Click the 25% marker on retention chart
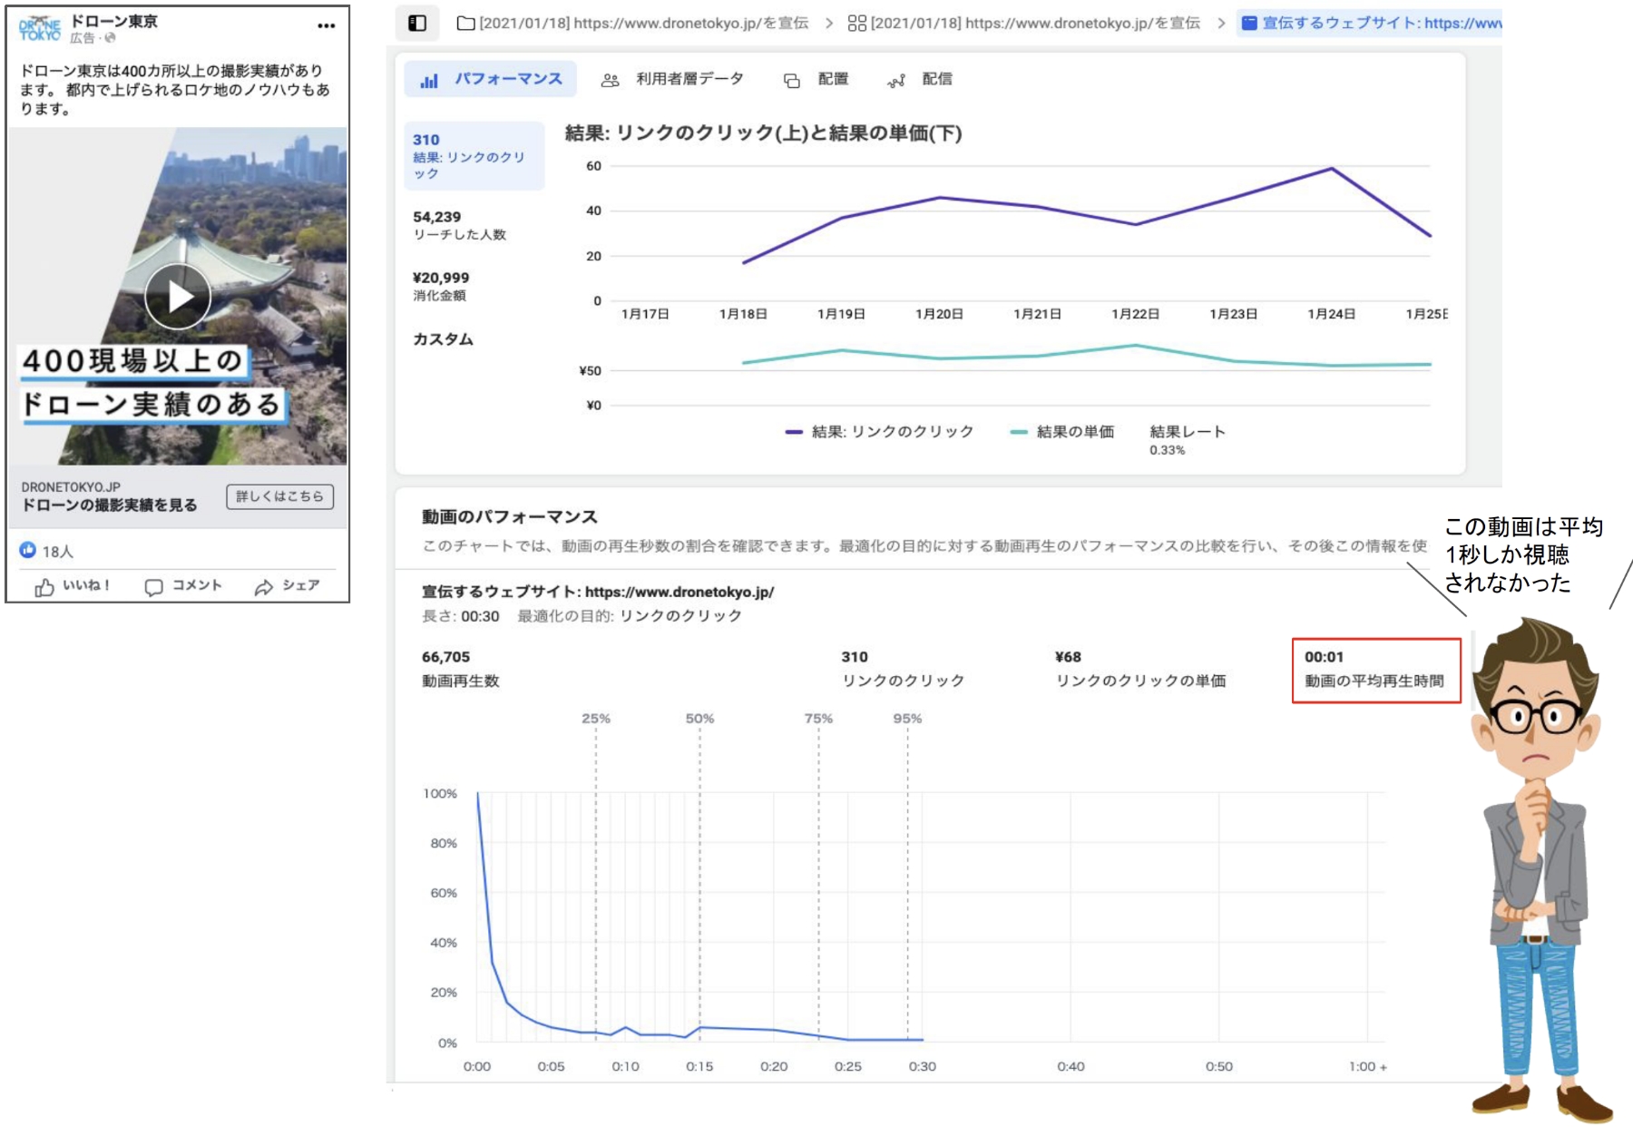 (x=596, y=719)
